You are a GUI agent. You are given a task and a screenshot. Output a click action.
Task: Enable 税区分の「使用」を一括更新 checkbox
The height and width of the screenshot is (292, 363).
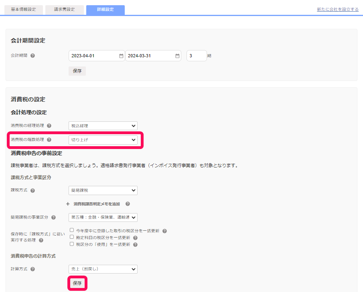coord(72,244)
